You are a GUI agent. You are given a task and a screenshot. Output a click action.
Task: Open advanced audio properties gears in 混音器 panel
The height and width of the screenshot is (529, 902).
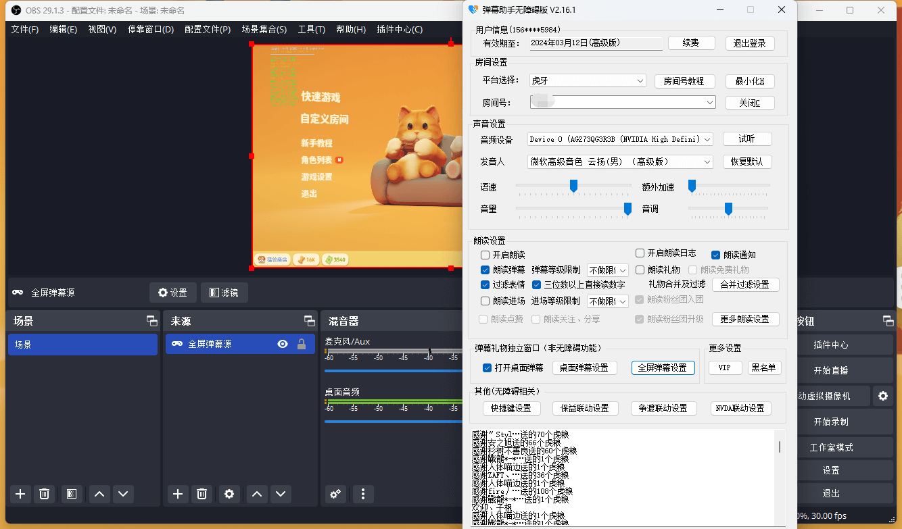tap(335, 494)
